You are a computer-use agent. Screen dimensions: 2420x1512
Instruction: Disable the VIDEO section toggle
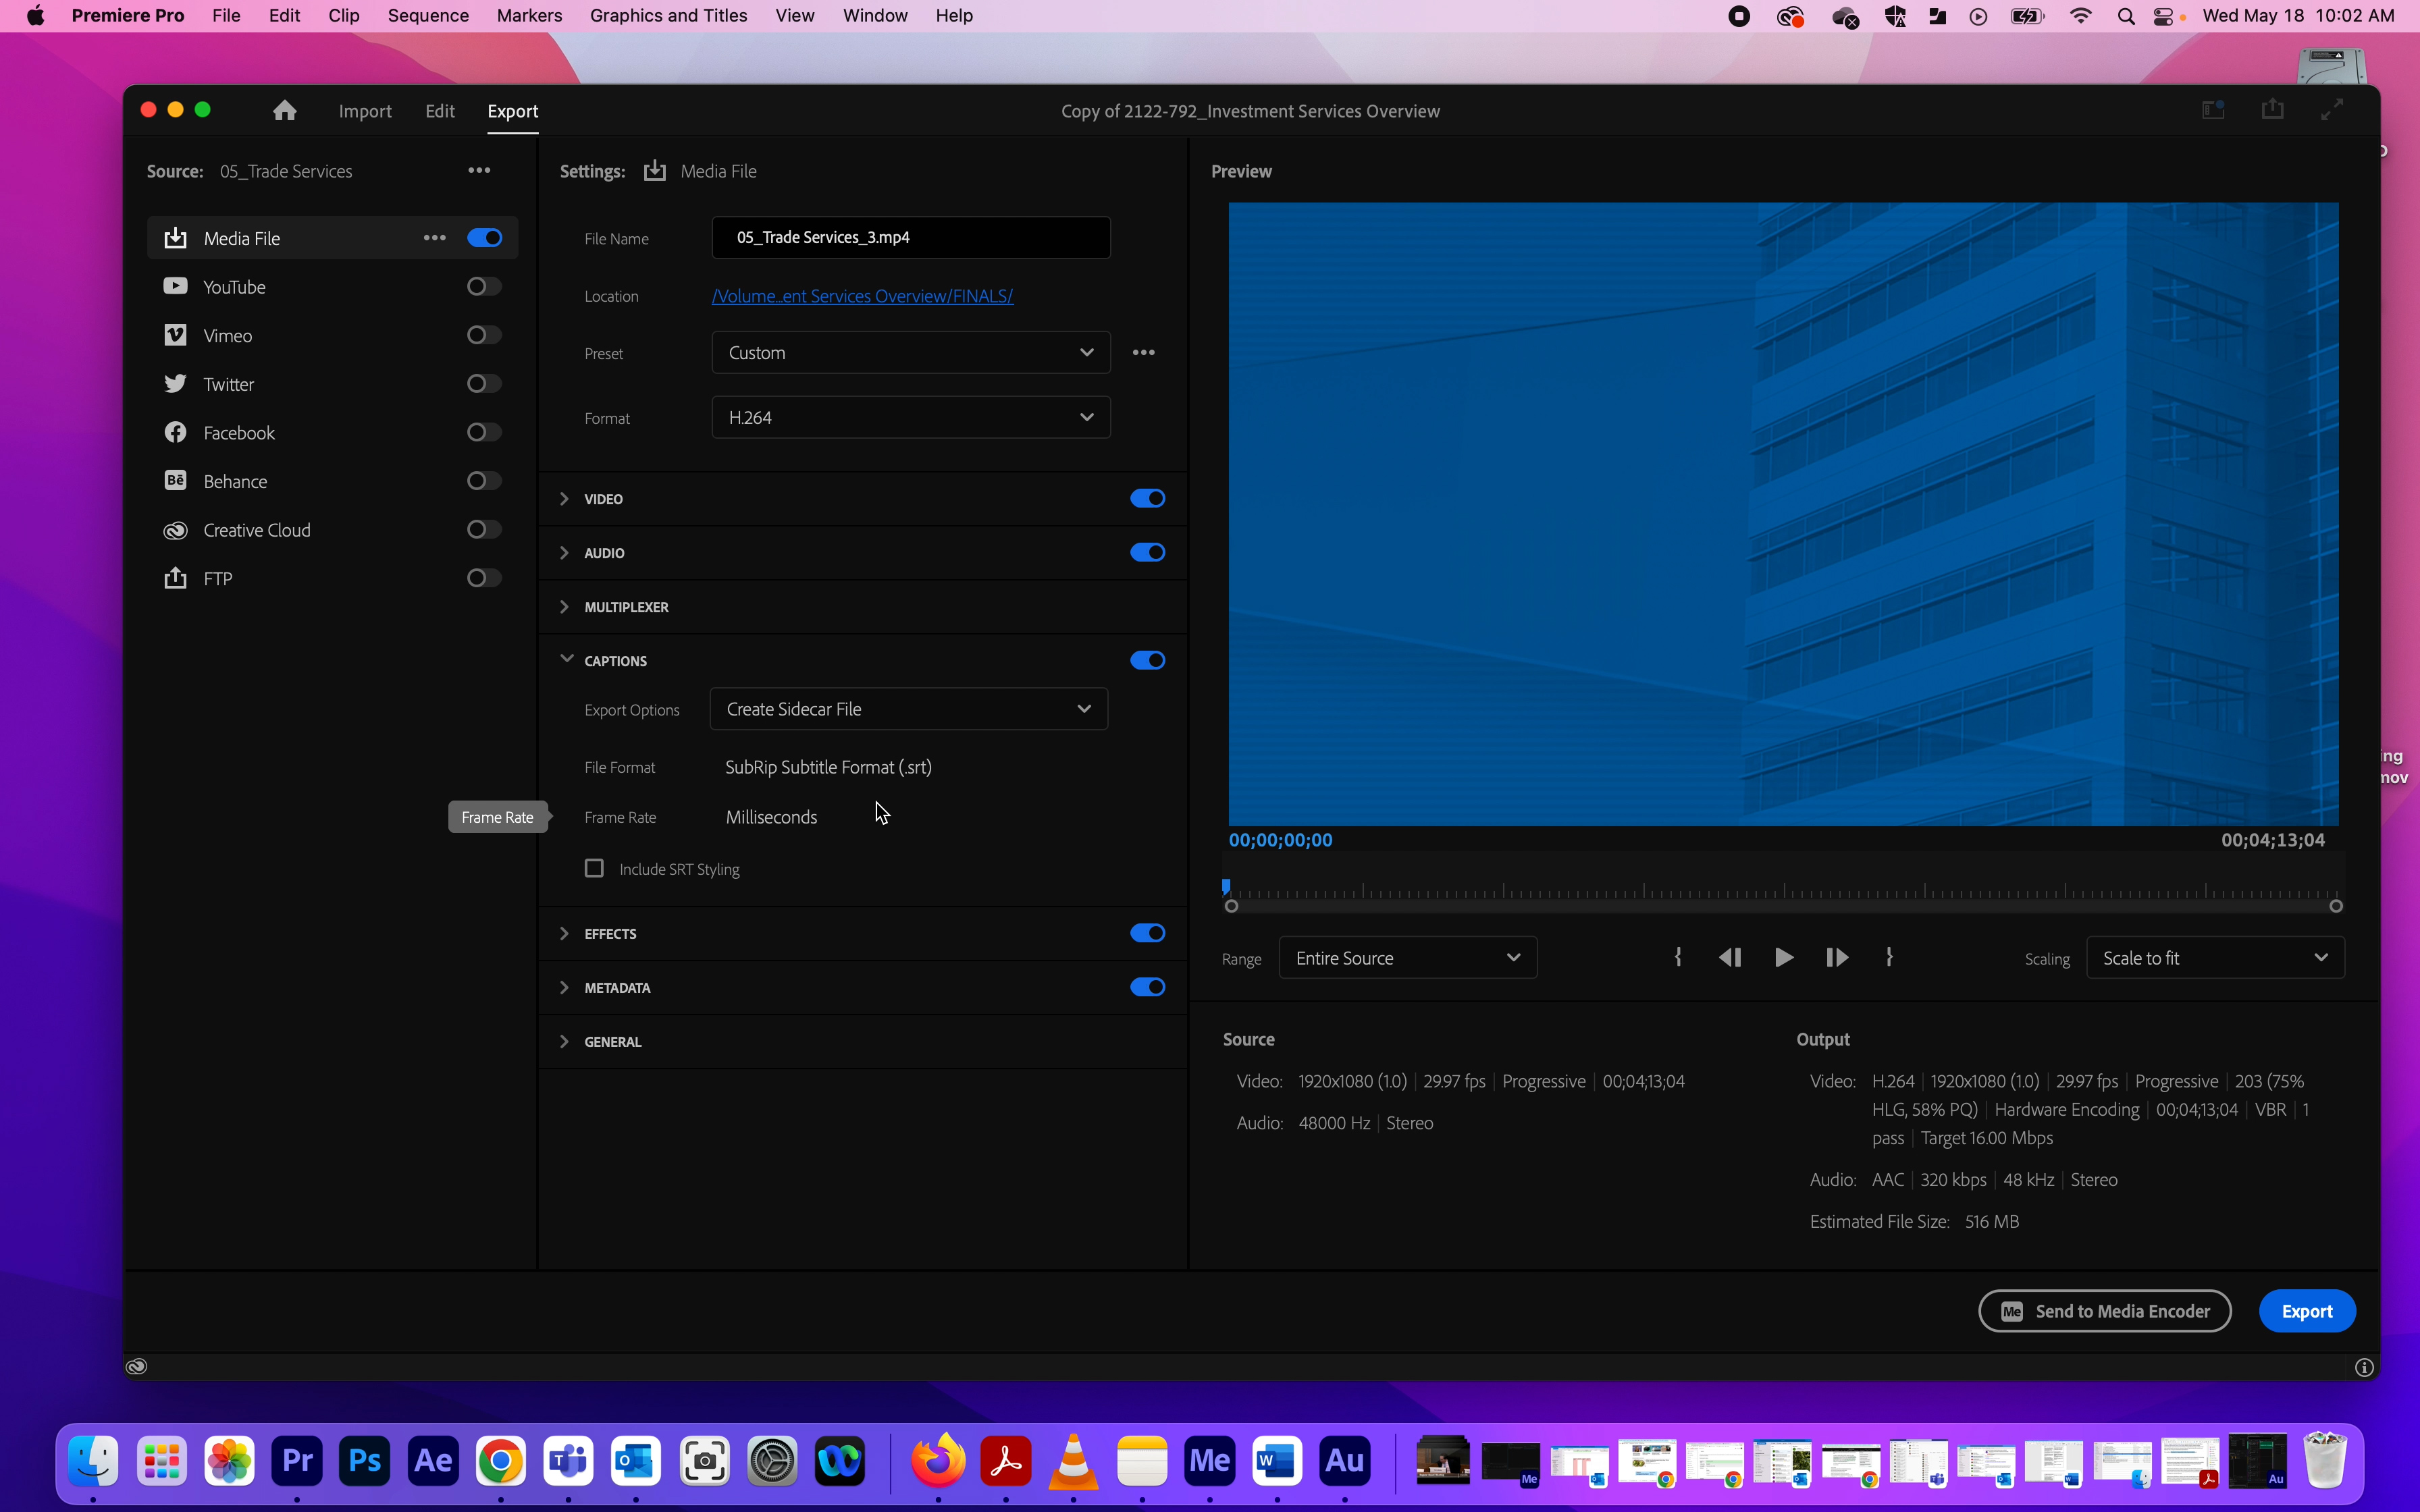coord(1146,497)
